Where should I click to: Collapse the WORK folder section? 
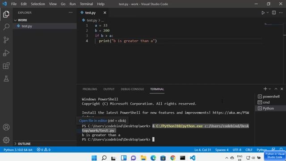pos(45,20)
